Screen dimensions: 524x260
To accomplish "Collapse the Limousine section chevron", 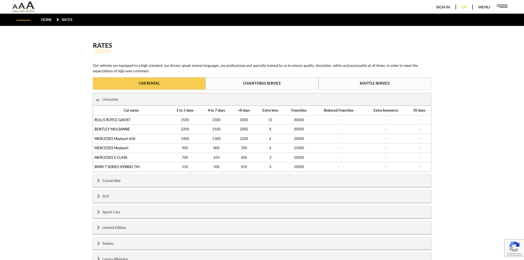I will [98, 100].
